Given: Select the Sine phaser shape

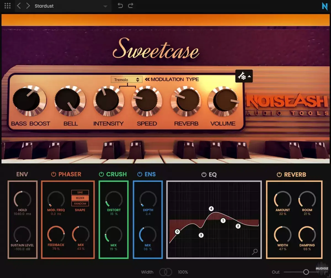Looking at the screenshot, I should click(x=80, y=193).
